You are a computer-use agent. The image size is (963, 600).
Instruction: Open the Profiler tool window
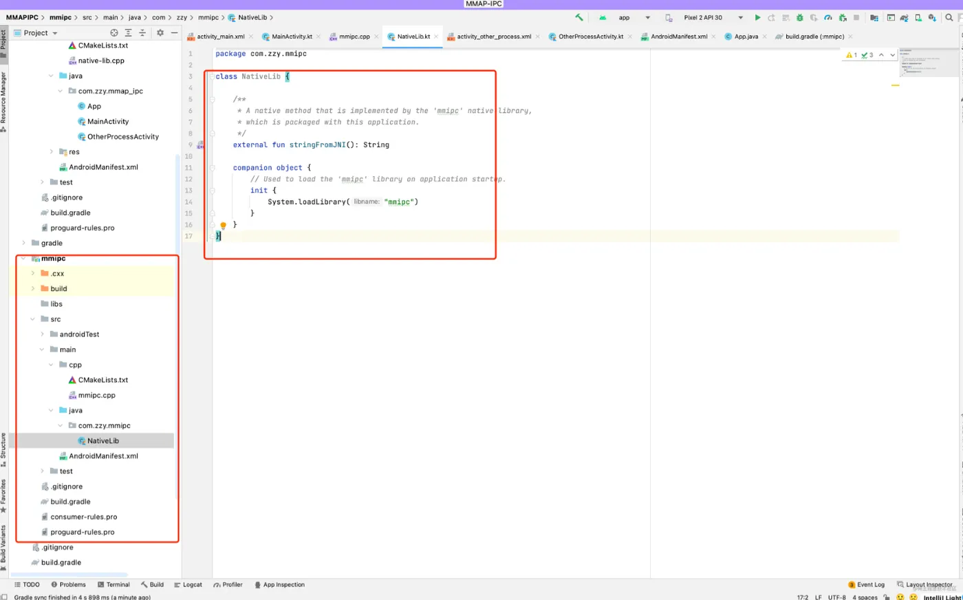click(x=228, y=585)
